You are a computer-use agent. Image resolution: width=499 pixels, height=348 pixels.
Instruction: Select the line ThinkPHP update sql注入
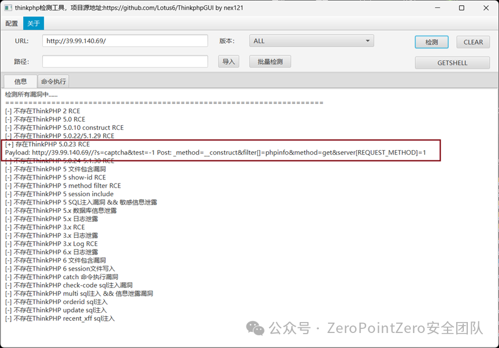coord(56,310)
